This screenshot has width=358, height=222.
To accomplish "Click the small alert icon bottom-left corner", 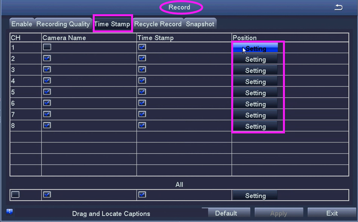I will (9, 211).
